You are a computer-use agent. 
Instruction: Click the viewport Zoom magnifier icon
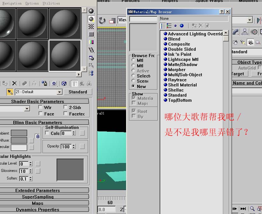[x=252, y=209]
